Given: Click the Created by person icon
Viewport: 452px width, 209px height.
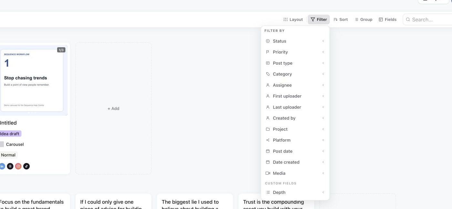Looking at the screenshot, I should point(268,118).
